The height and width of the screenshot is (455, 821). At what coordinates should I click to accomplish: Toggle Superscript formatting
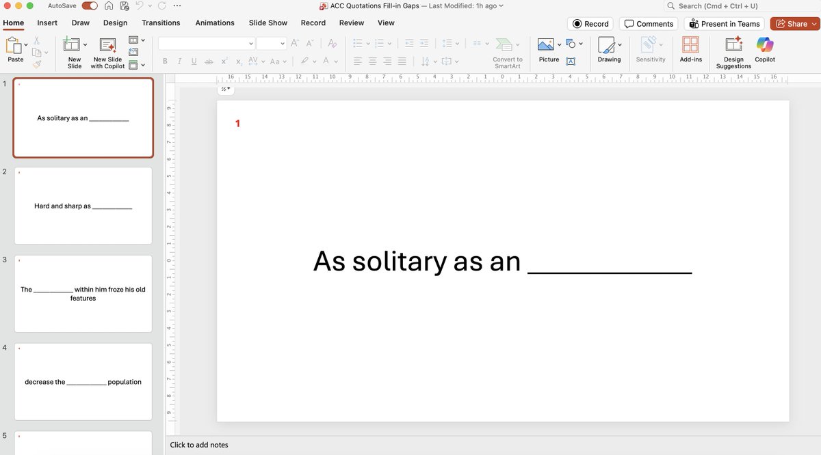tap(224, 61)
